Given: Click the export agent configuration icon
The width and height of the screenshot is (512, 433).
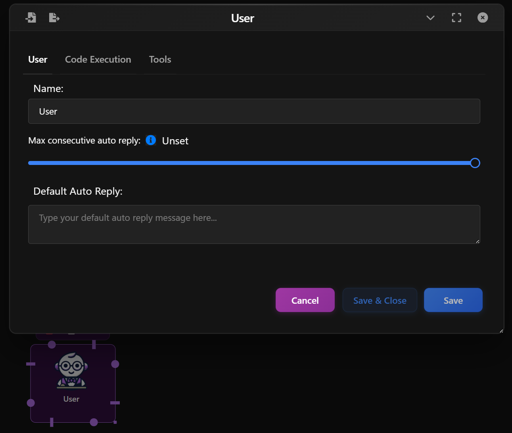Looking at the screenshot, I should click(54, 17).
